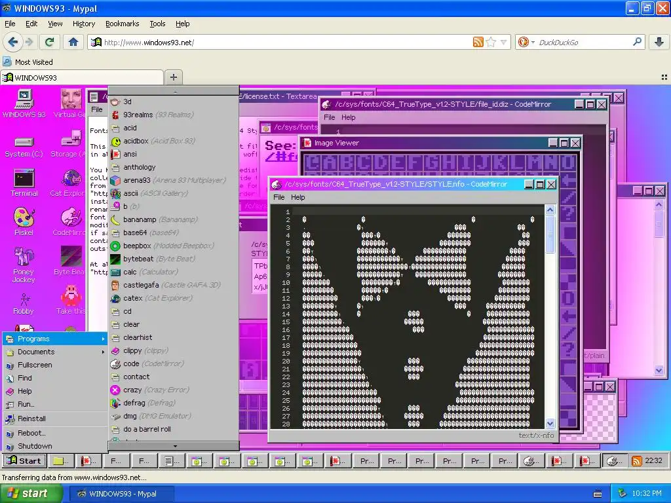Click the 22:32 clock in Windows93 tray
Screen dimensions: 671x503
pos(653,460)
